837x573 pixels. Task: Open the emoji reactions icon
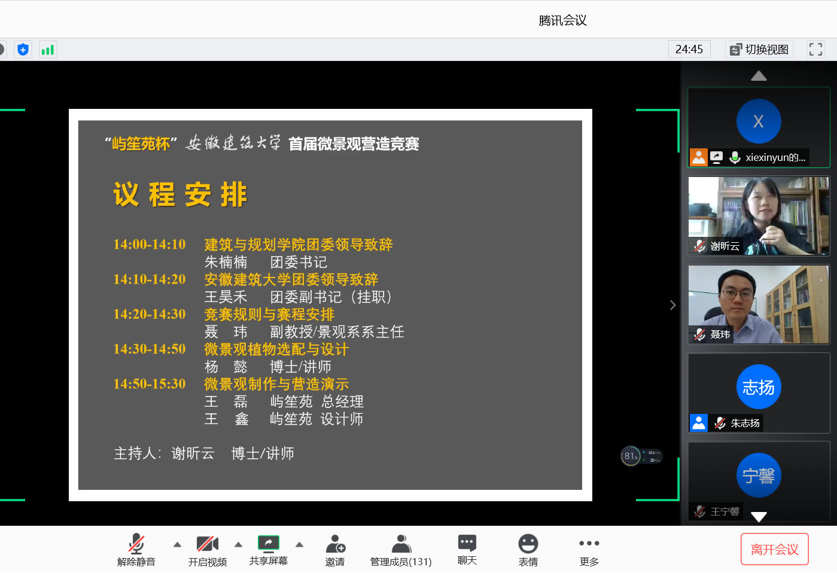point(528,550)
